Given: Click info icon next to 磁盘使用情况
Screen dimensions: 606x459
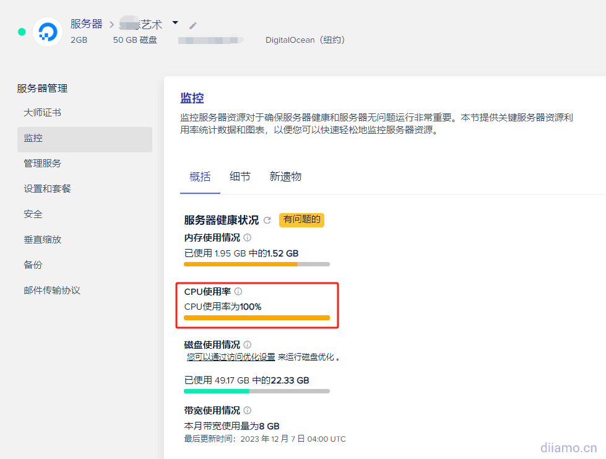Looking at the screenshot, I should tap(248, 344).
